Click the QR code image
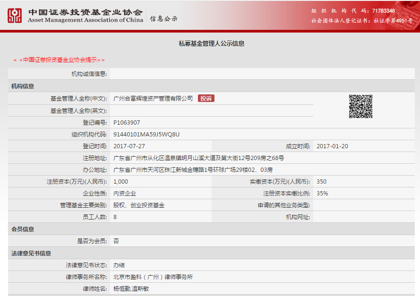420x296 pixels. 360,106
